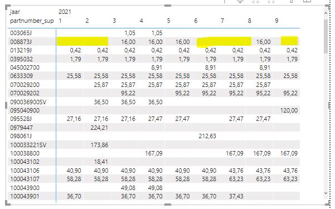
Task: Select row header 100043107
Action: coord(25,179)
